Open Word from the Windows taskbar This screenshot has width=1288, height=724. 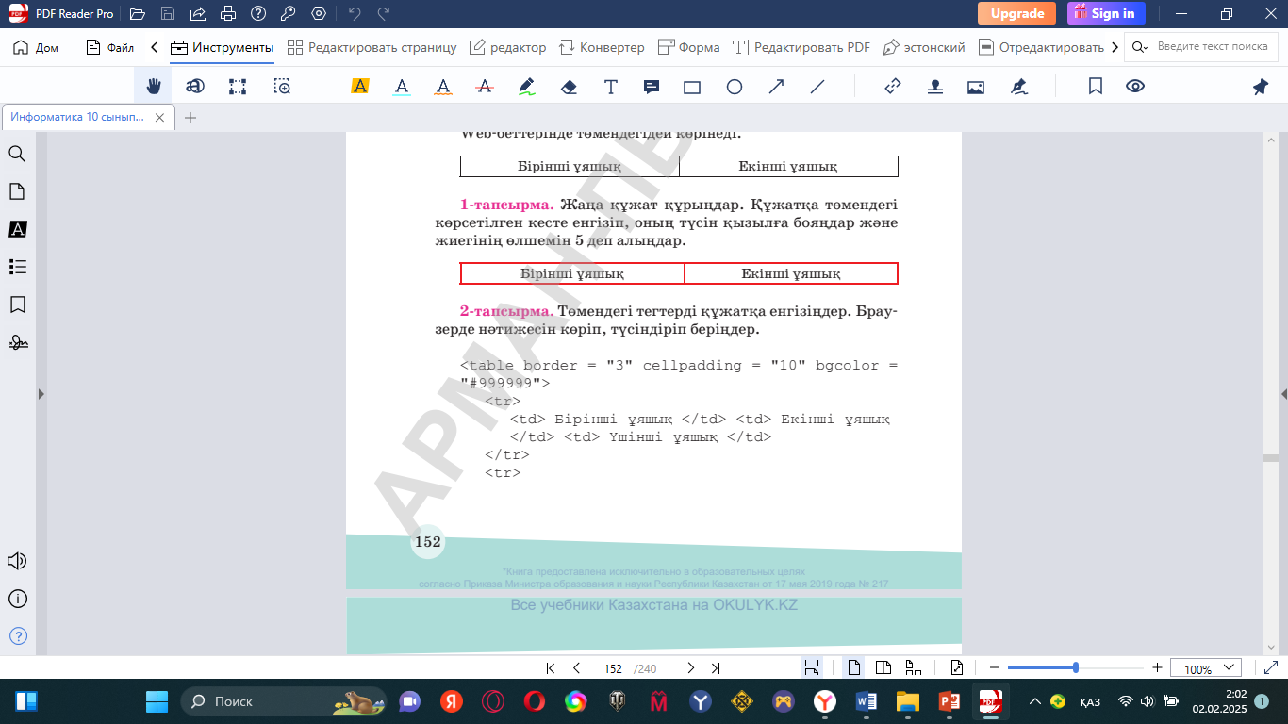point(866,701)
